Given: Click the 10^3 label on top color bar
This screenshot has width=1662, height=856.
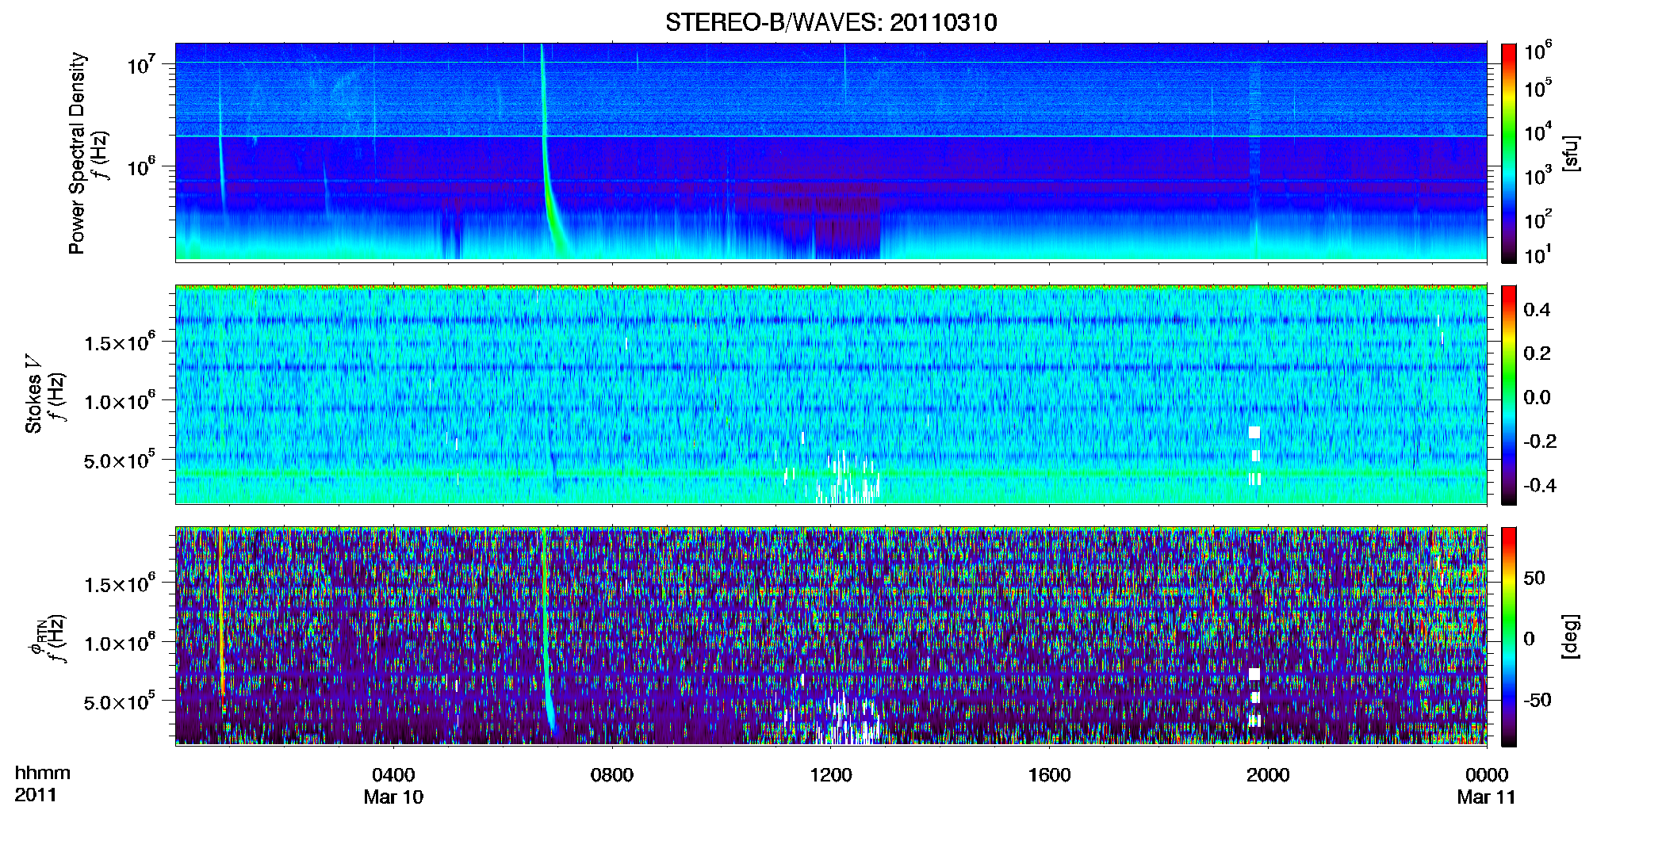Looking at the screenshot, I should click(x=1538, y=175).
